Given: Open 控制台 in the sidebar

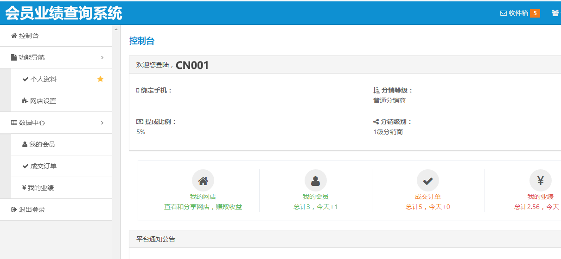Looking at the screenshot, I should [x=28, y=36].
